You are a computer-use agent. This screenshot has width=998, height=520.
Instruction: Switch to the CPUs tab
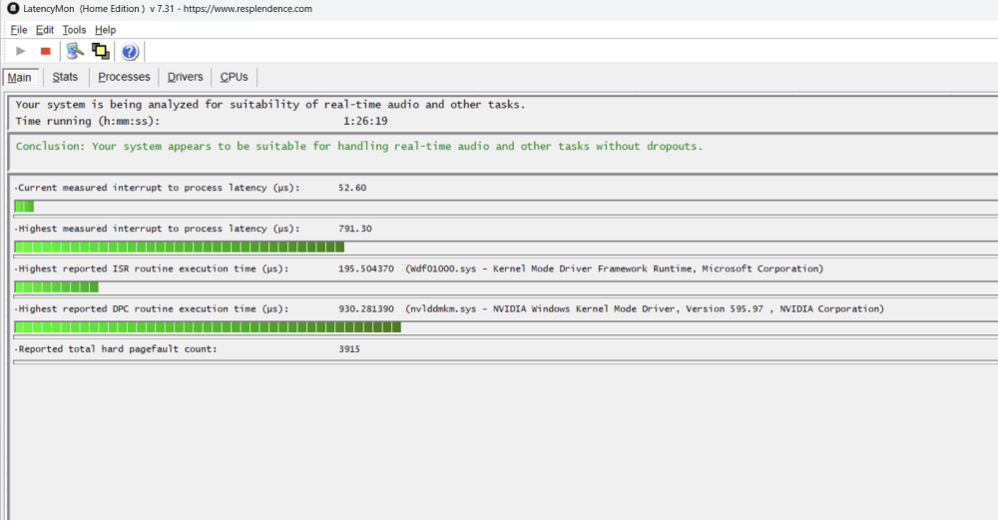(x=234, y=77)
